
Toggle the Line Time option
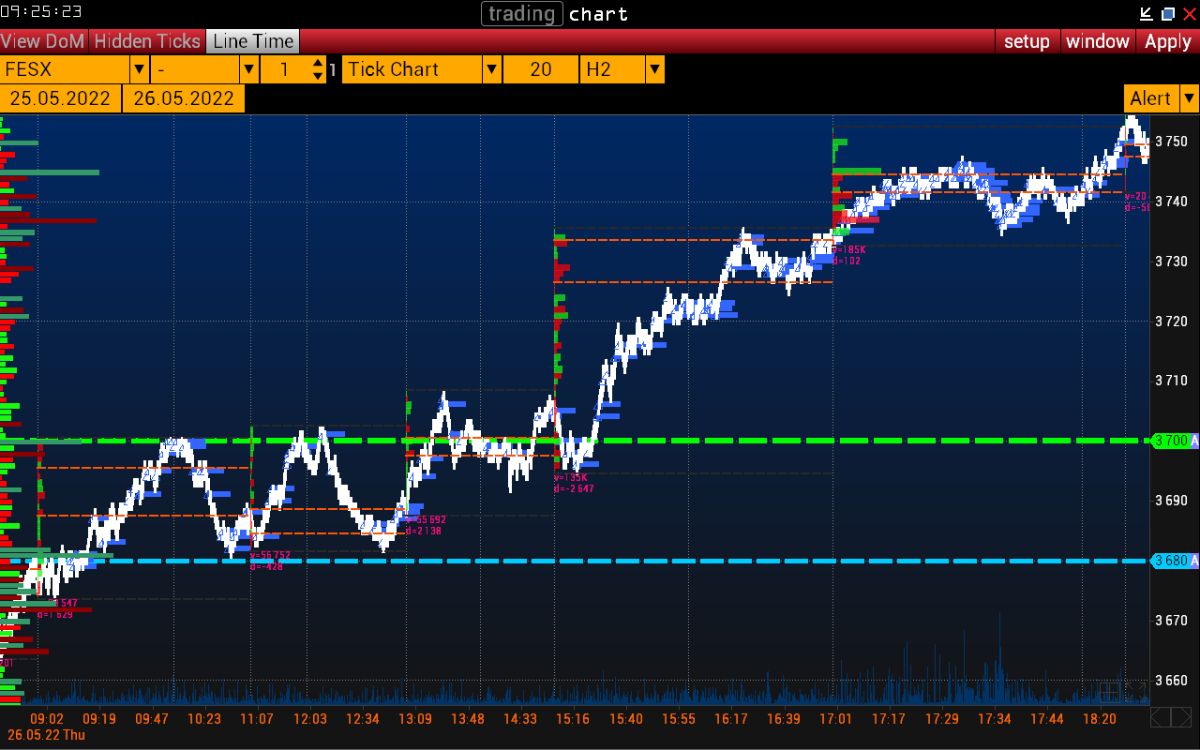tap(253, 41)
